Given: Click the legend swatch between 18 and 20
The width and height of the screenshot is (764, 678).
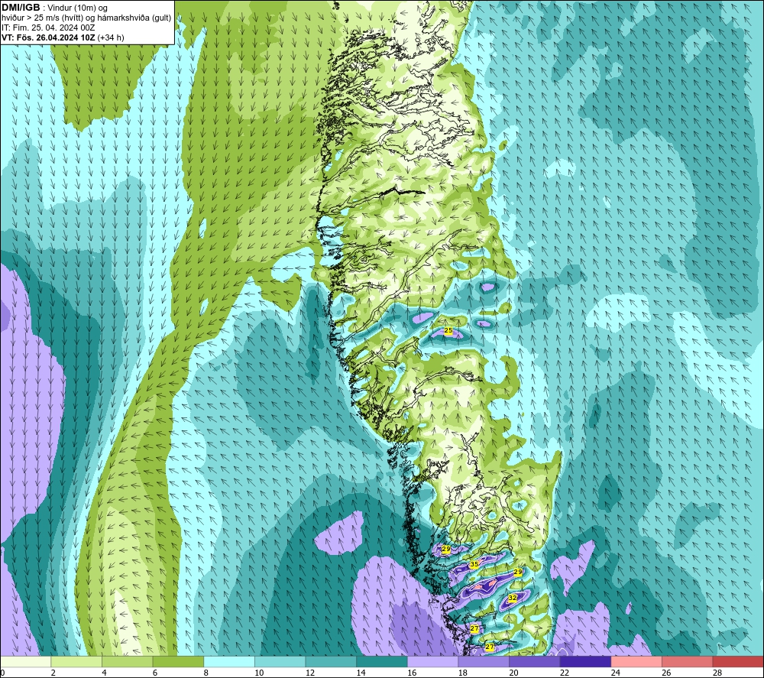Looking at the screenshot, I should (484, 661).
